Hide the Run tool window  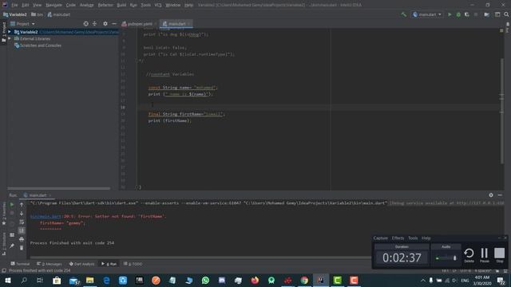500,195
